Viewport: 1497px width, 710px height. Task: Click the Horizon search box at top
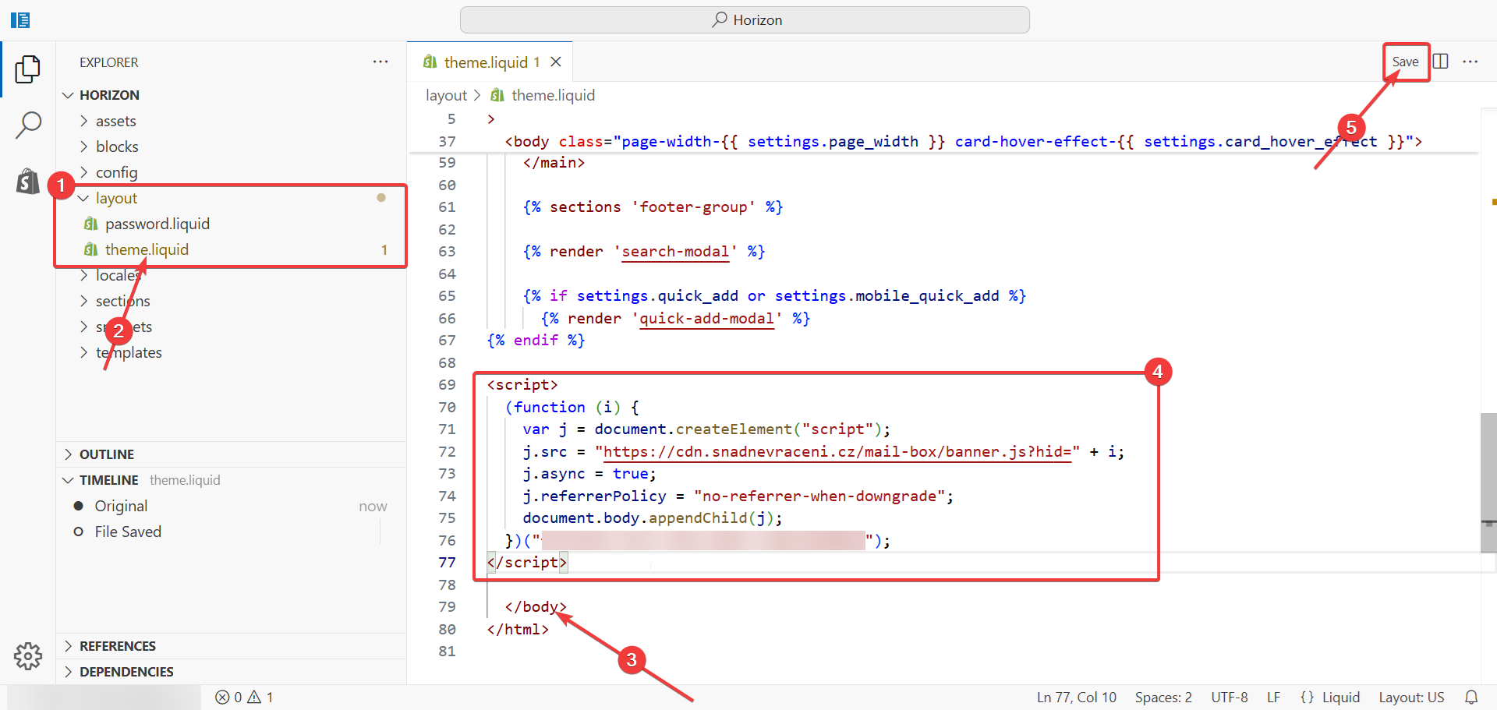745,20
